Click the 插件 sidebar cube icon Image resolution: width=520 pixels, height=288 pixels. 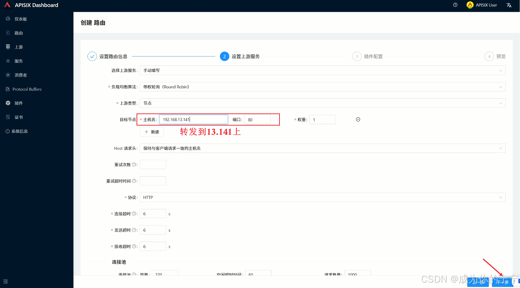coord(8,103)
